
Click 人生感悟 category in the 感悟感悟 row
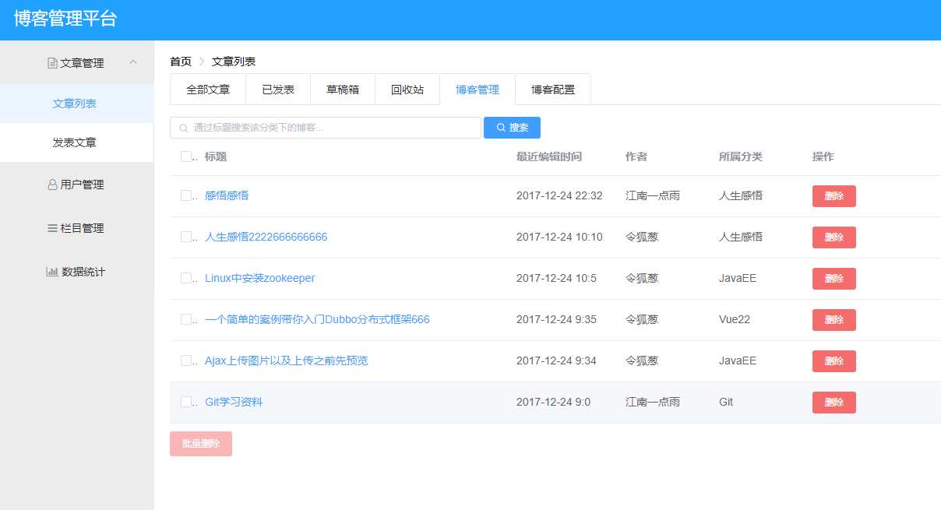[x=741, y=195]
